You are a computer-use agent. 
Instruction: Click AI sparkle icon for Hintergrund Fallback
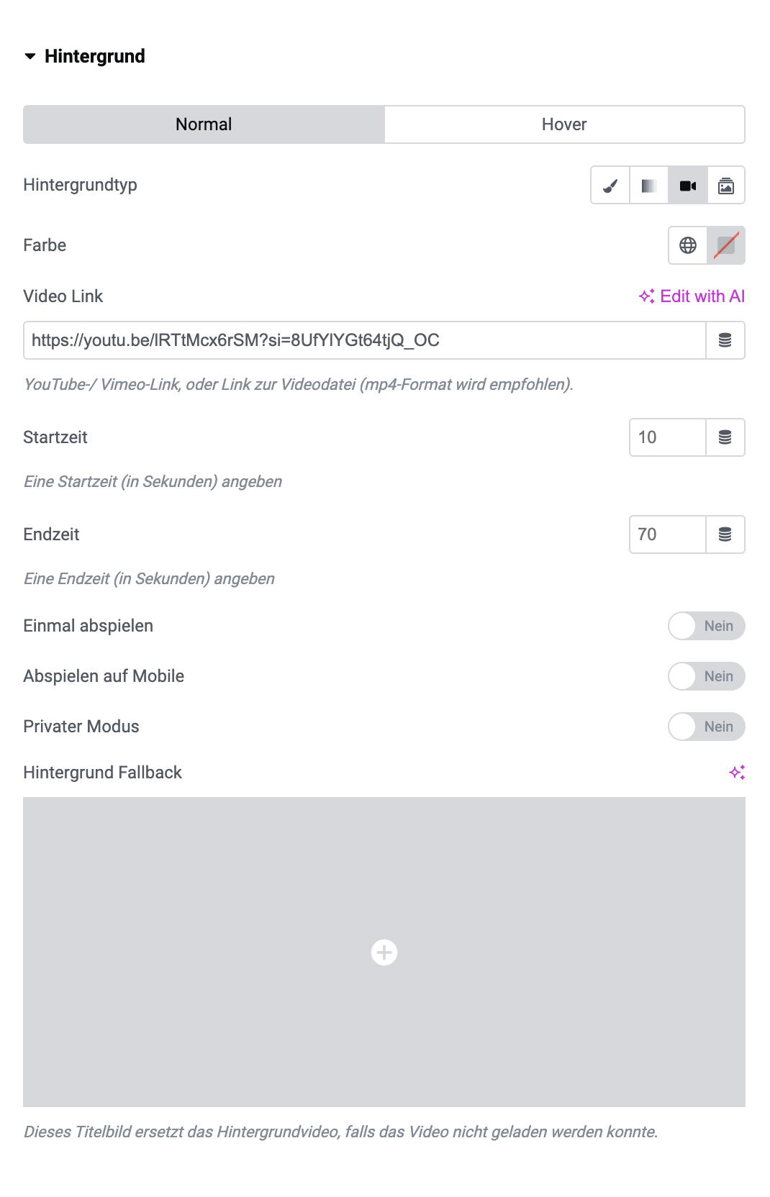coord(737,773)
